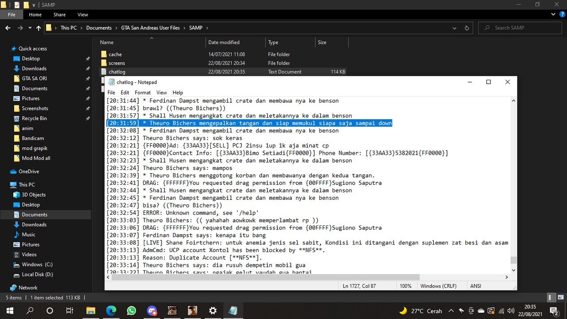Expand chevron after SAMP in address bar
567x319 pixels.
[x=207, y=28]
